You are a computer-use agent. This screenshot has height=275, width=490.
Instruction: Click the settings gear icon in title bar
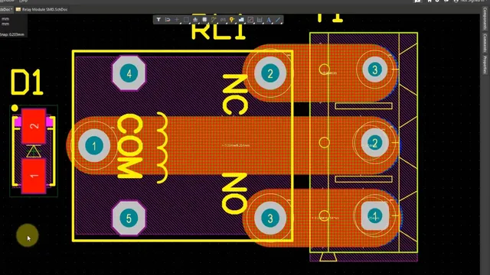coord(437,2)
